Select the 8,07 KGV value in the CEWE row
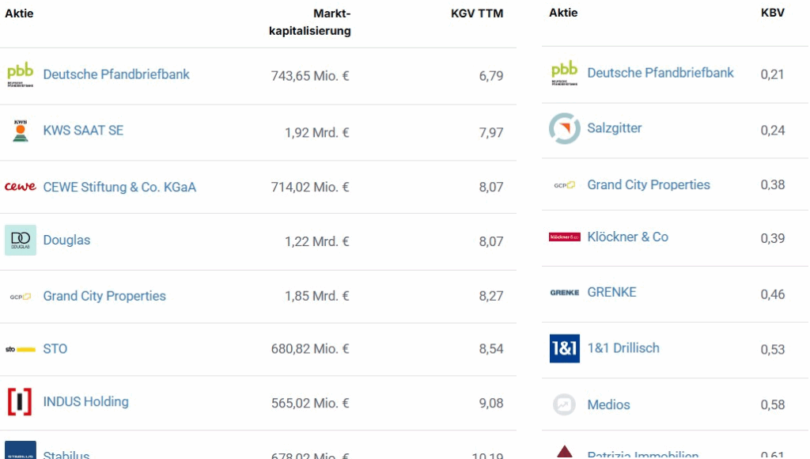Image resolution: width=810 pixels, height=459 pixels. pos(490,187)
